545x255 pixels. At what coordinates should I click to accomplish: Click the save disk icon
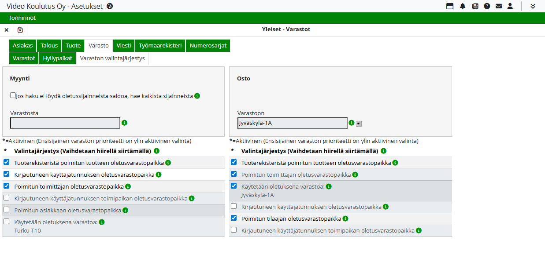click(20, 30)
